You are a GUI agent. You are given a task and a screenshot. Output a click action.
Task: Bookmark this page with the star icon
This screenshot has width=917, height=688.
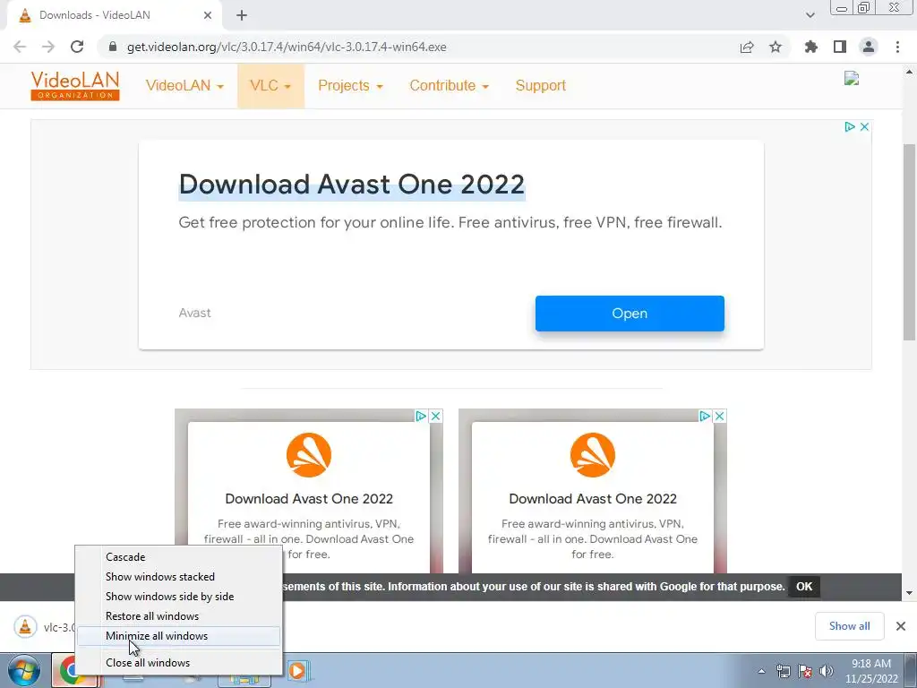click(x=776, y=47)
